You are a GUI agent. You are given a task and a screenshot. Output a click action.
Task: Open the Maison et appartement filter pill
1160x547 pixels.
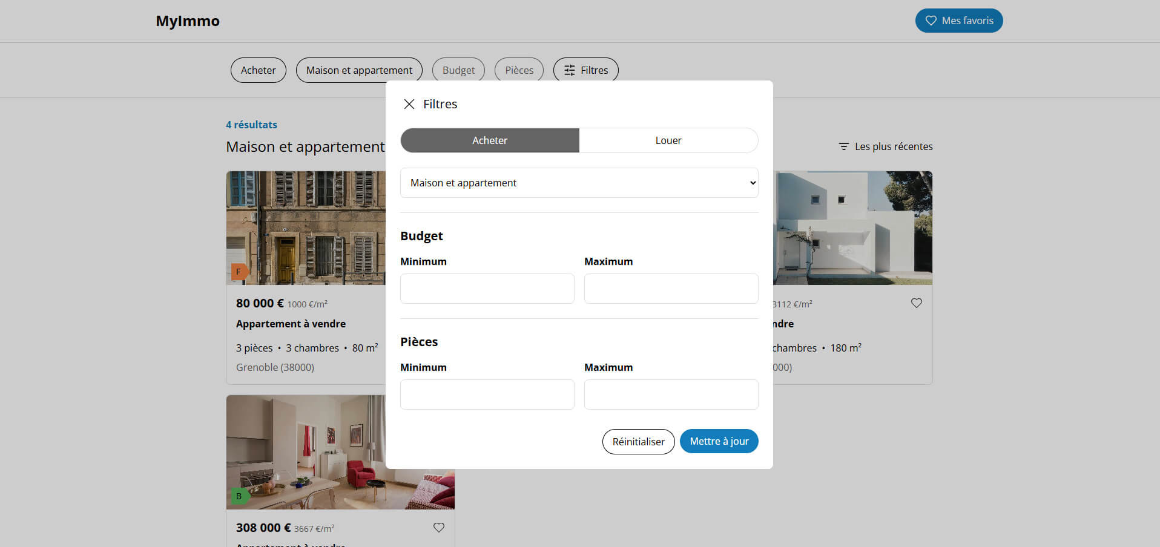(359, 70)
